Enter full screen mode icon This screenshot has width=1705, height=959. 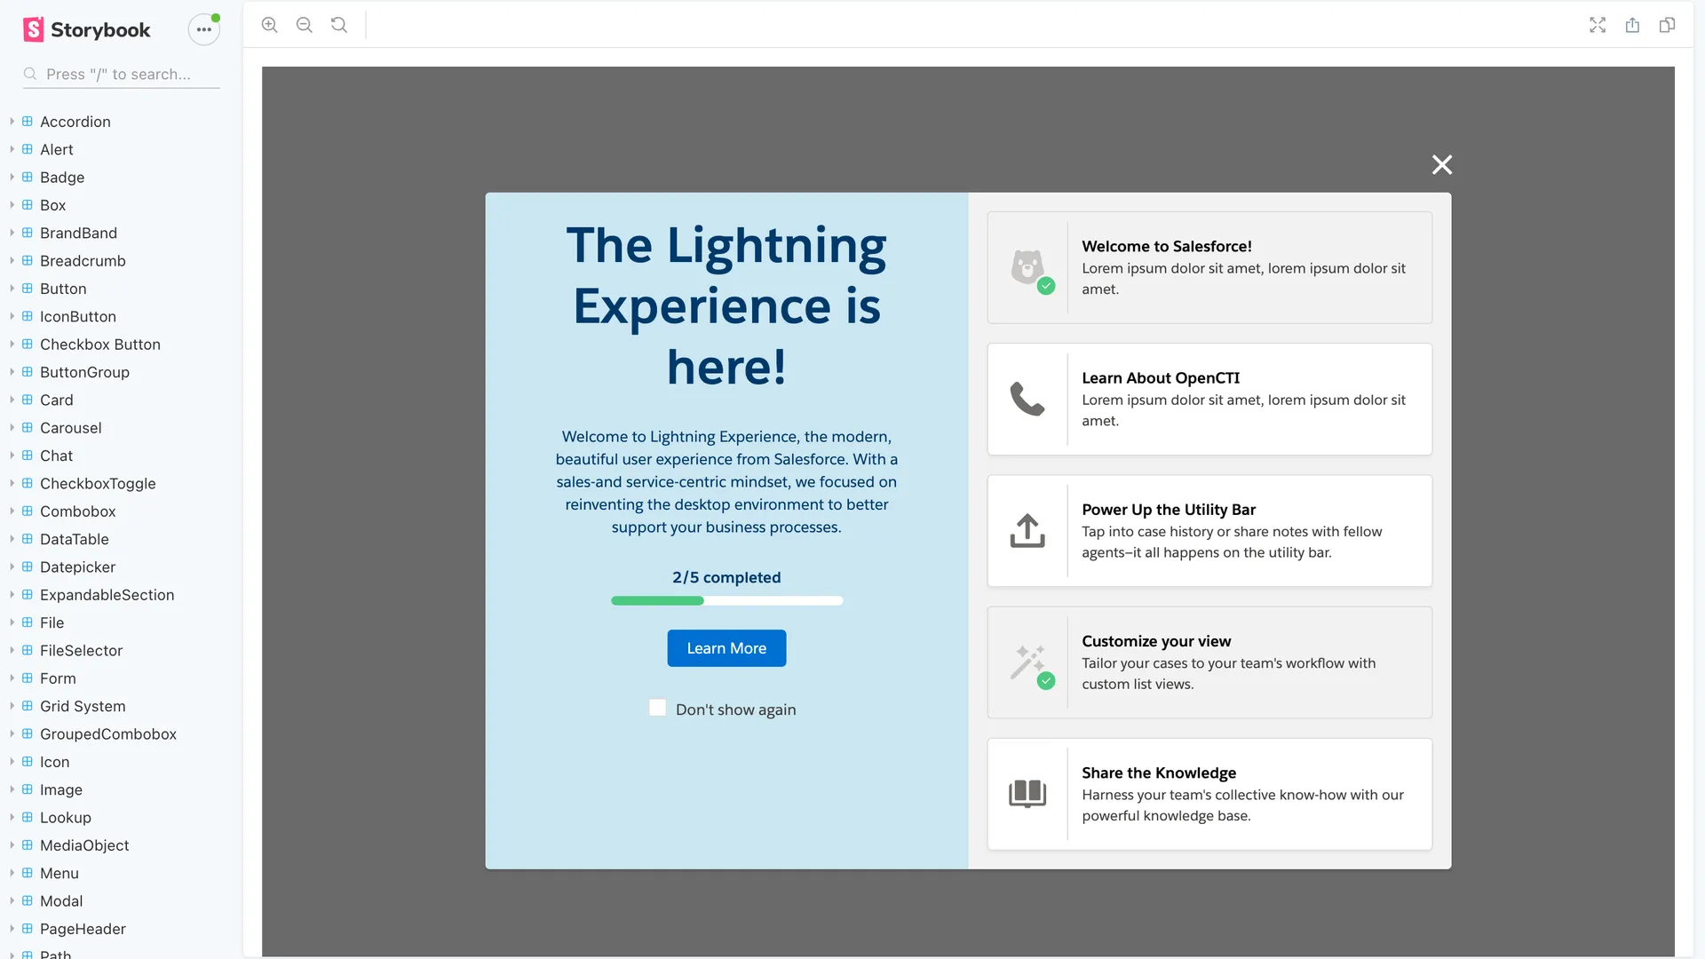click(1598, 25)
